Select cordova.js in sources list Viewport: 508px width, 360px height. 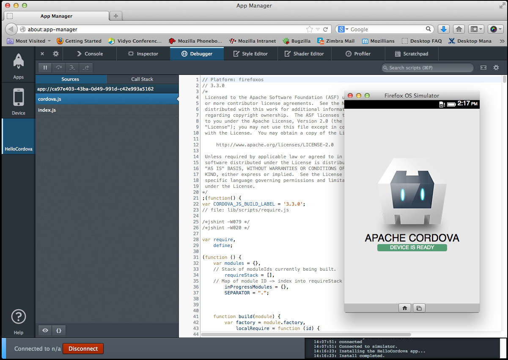(107, 99)
